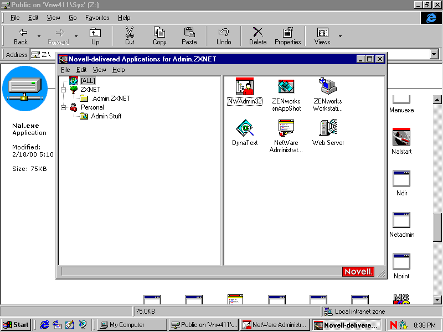The image size is (443, 332).
Task: Select the Nprint file icon
Action: [x=401, y=266]
